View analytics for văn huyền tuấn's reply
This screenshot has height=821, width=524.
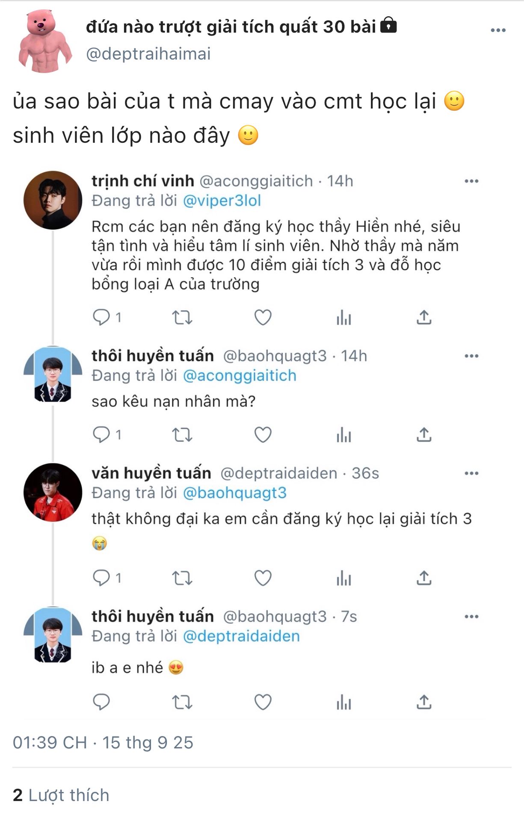343,578
